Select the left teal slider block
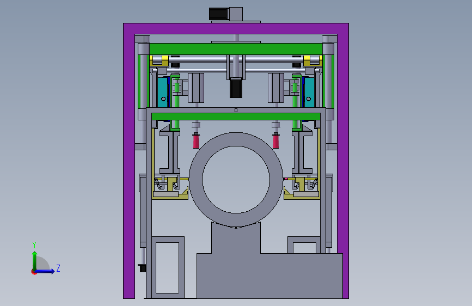The height and width of the screenshot is (306, 472). pyautogui.click(x=163, y=92)
